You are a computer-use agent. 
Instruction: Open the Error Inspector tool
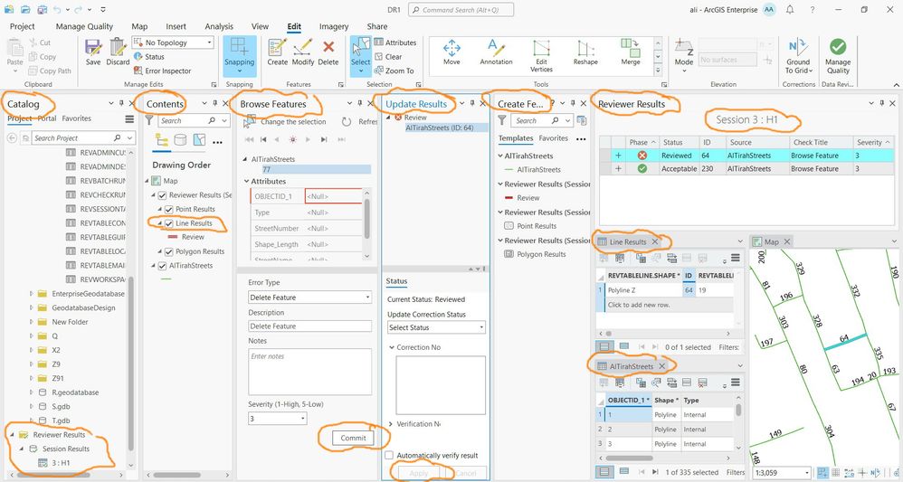click(x=162, y=71)
